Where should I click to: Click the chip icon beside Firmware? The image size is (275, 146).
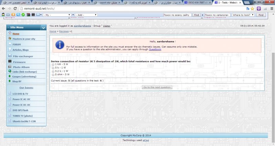(x=10, y=61)
